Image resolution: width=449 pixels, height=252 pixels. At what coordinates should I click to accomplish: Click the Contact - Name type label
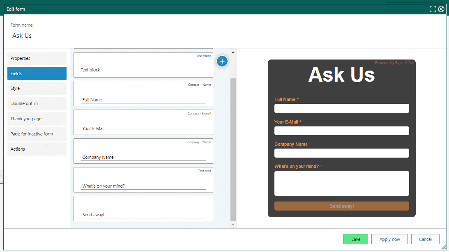pos(199,85)
